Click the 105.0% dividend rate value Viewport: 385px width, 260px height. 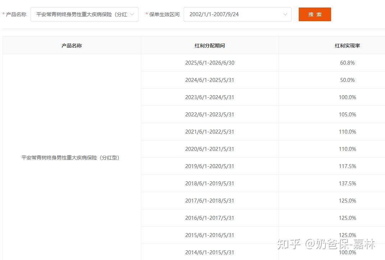click(347, 114)
